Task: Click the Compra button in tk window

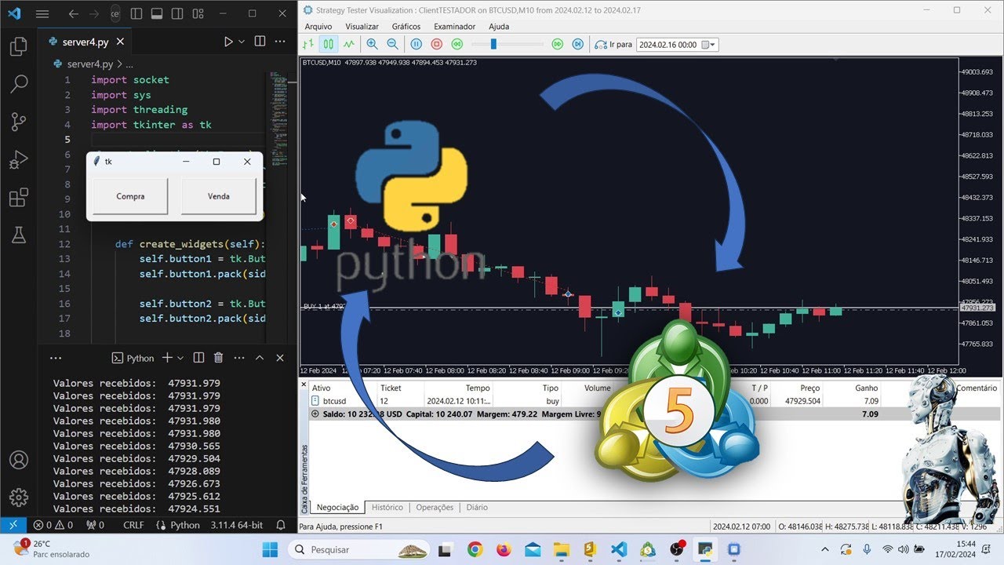Action: (x=130, y=196)
